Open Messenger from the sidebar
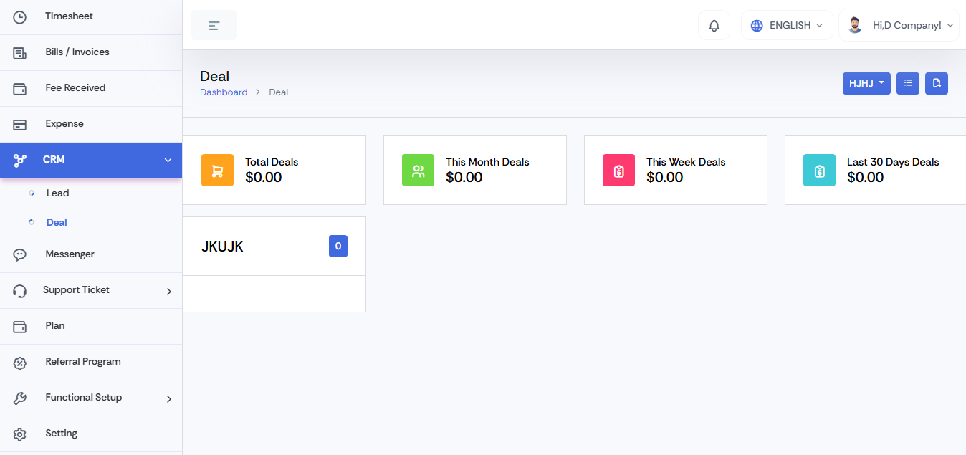Image resolution: width=966 pixels, height=455 pixels. click(70, 254)
